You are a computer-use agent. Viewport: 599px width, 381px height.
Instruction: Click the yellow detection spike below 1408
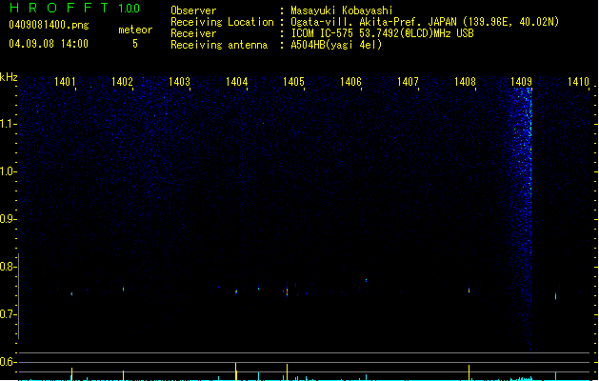(x=469, y=372)
